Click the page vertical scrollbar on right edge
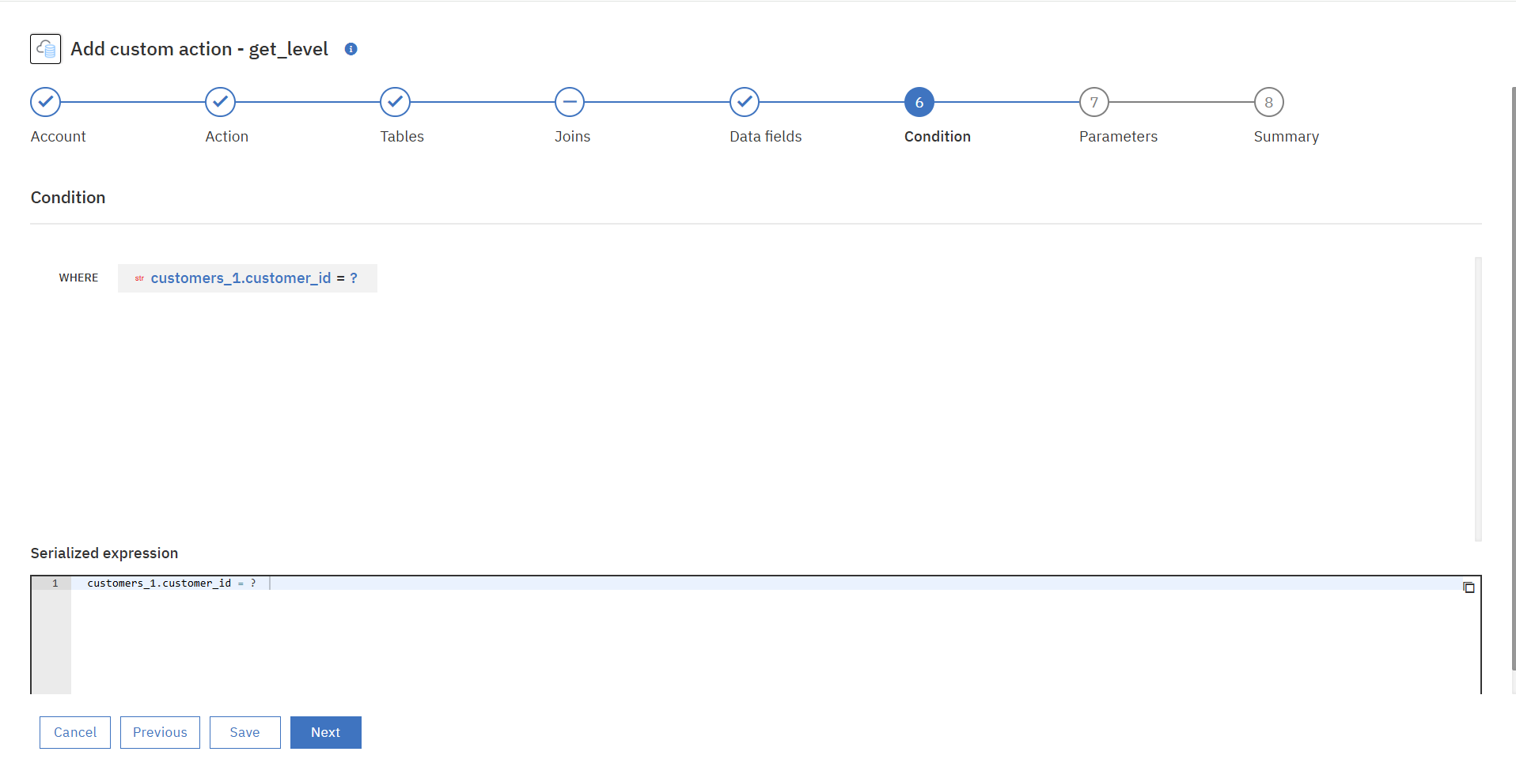The height and width of the screenshot is (778, 1516). 1513,380
